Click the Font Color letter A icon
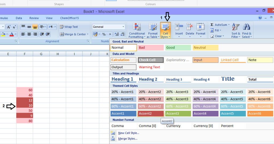Image resolution: width=274 pixels, height=144 pixels. (12, 34)
